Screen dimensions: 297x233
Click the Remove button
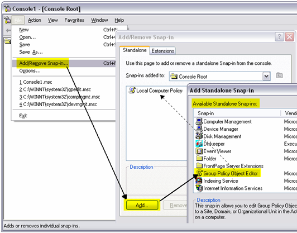[x=175, y=205]
